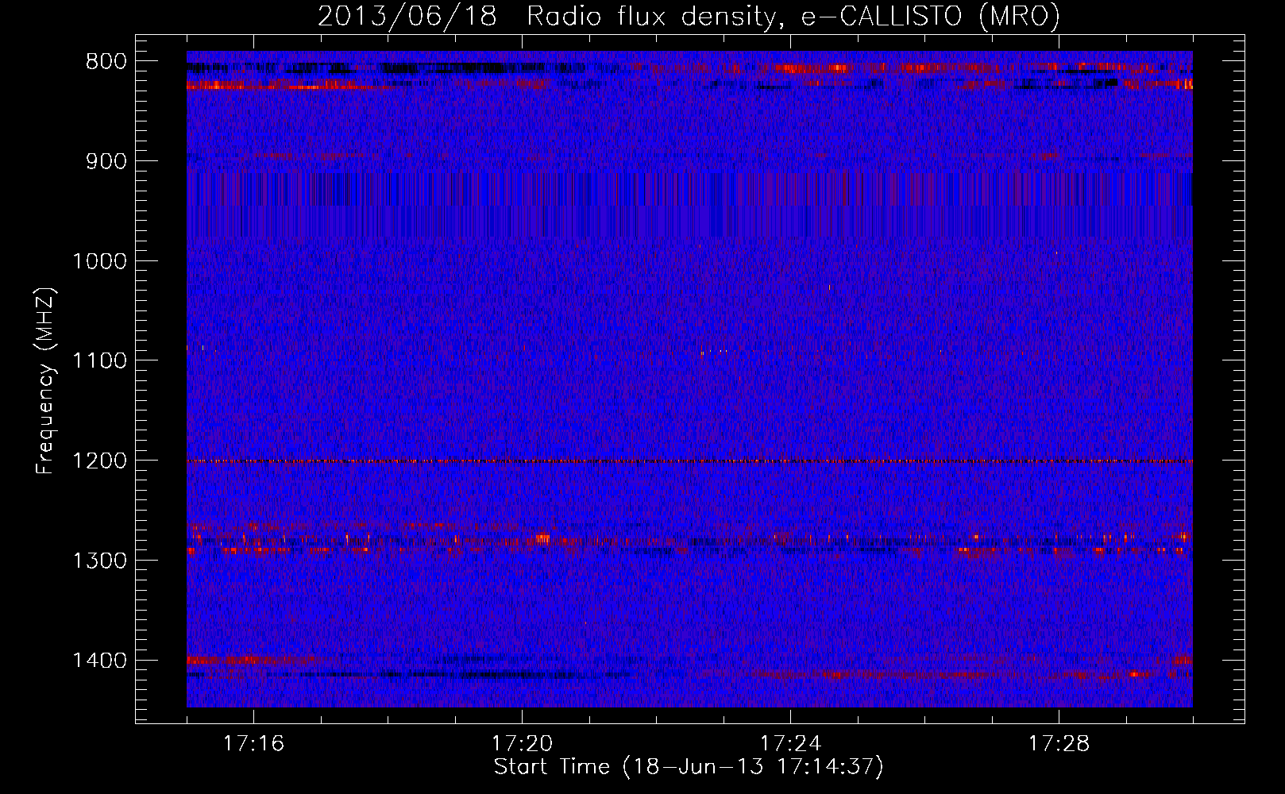Click the 17:24 time tick label
1285x794 pixels.
(x=790, y=744)
